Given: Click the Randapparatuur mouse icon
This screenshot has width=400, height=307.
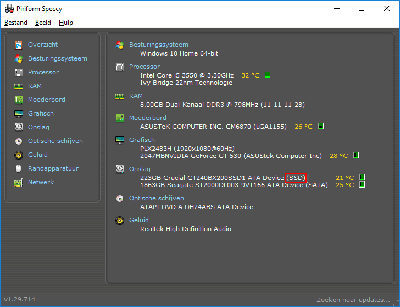Looking at the screenshot, I should pos(19,168).
